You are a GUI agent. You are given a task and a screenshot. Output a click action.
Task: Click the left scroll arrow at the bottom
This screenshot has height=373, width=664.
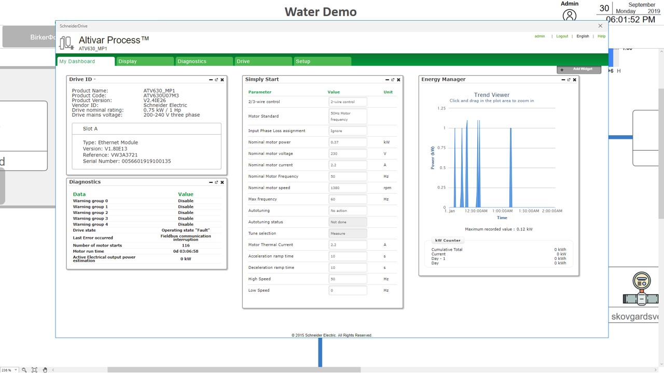(x=53, y=370)
